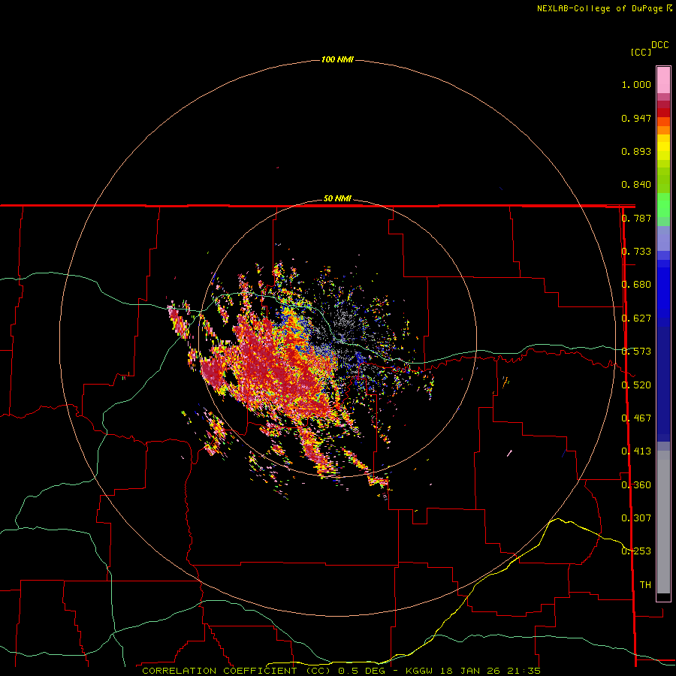Select the light pink swatch atop color bar
This screenshot has width=676, height=676.
pos(663,80)
